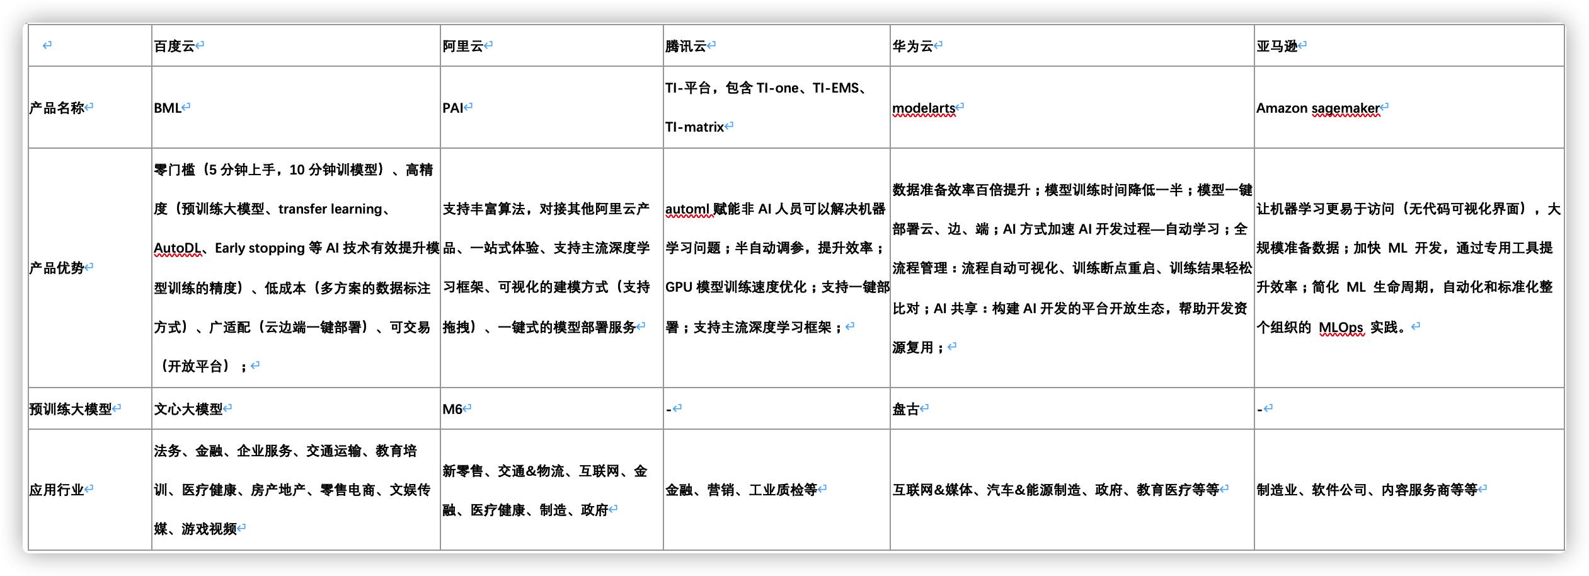Click 源复用； text in 华为云 advantages
This screenshot has height=576, width=1589.
[918, 347]
